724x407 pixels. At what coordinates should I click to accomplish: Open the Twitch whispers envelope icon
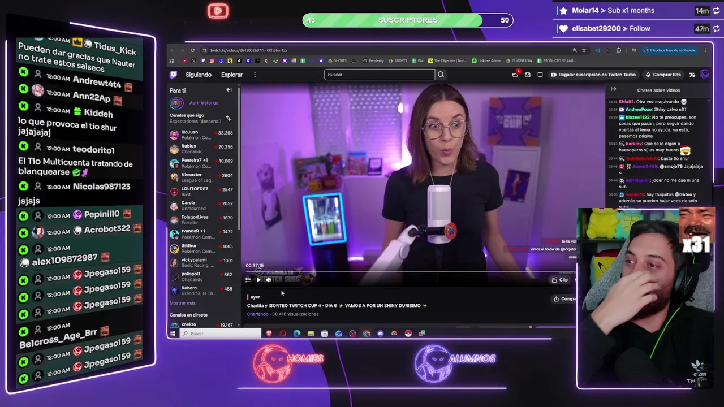[528, 75]
